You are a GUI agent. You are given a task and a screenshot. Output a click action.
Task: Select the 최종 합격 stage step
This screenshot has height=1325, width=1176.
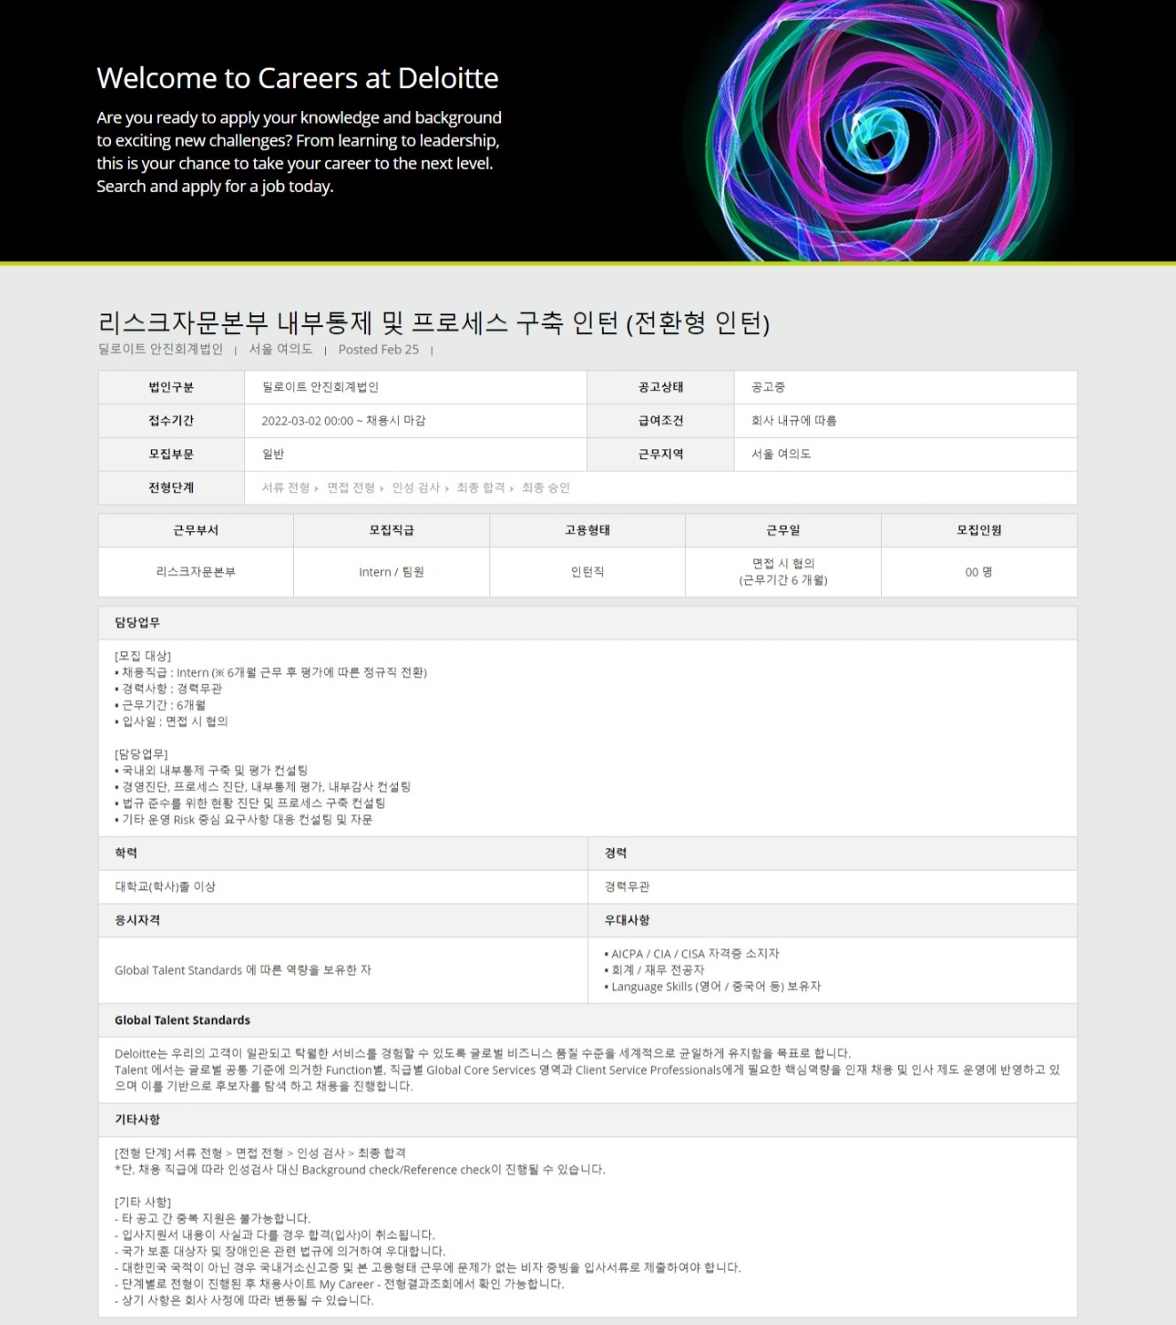pyautogui.click(x=481, y=488)
